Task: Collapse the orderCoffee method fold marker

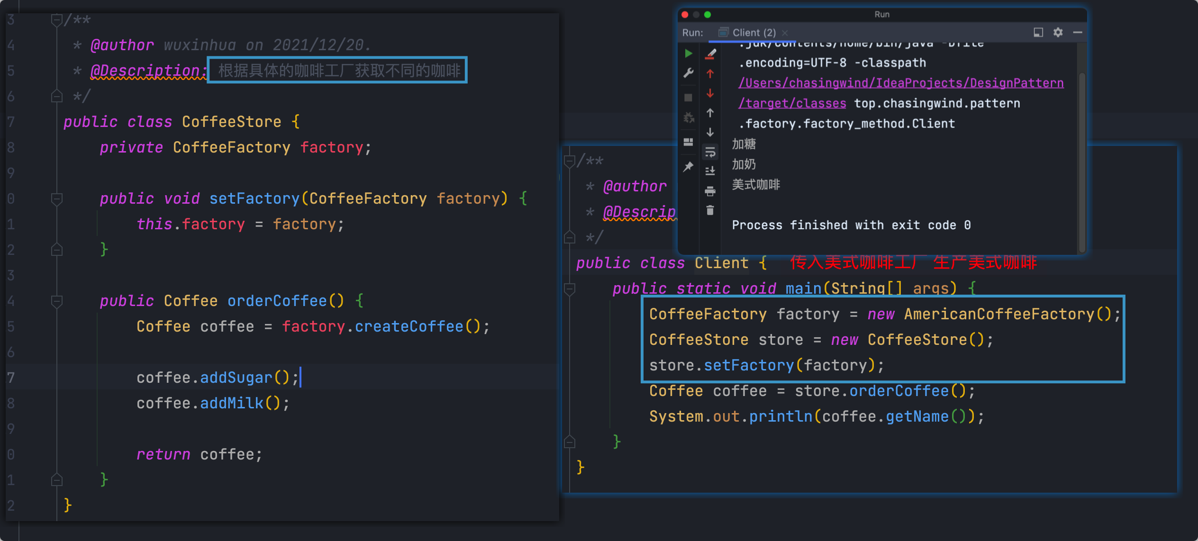Action: [57, 301]
